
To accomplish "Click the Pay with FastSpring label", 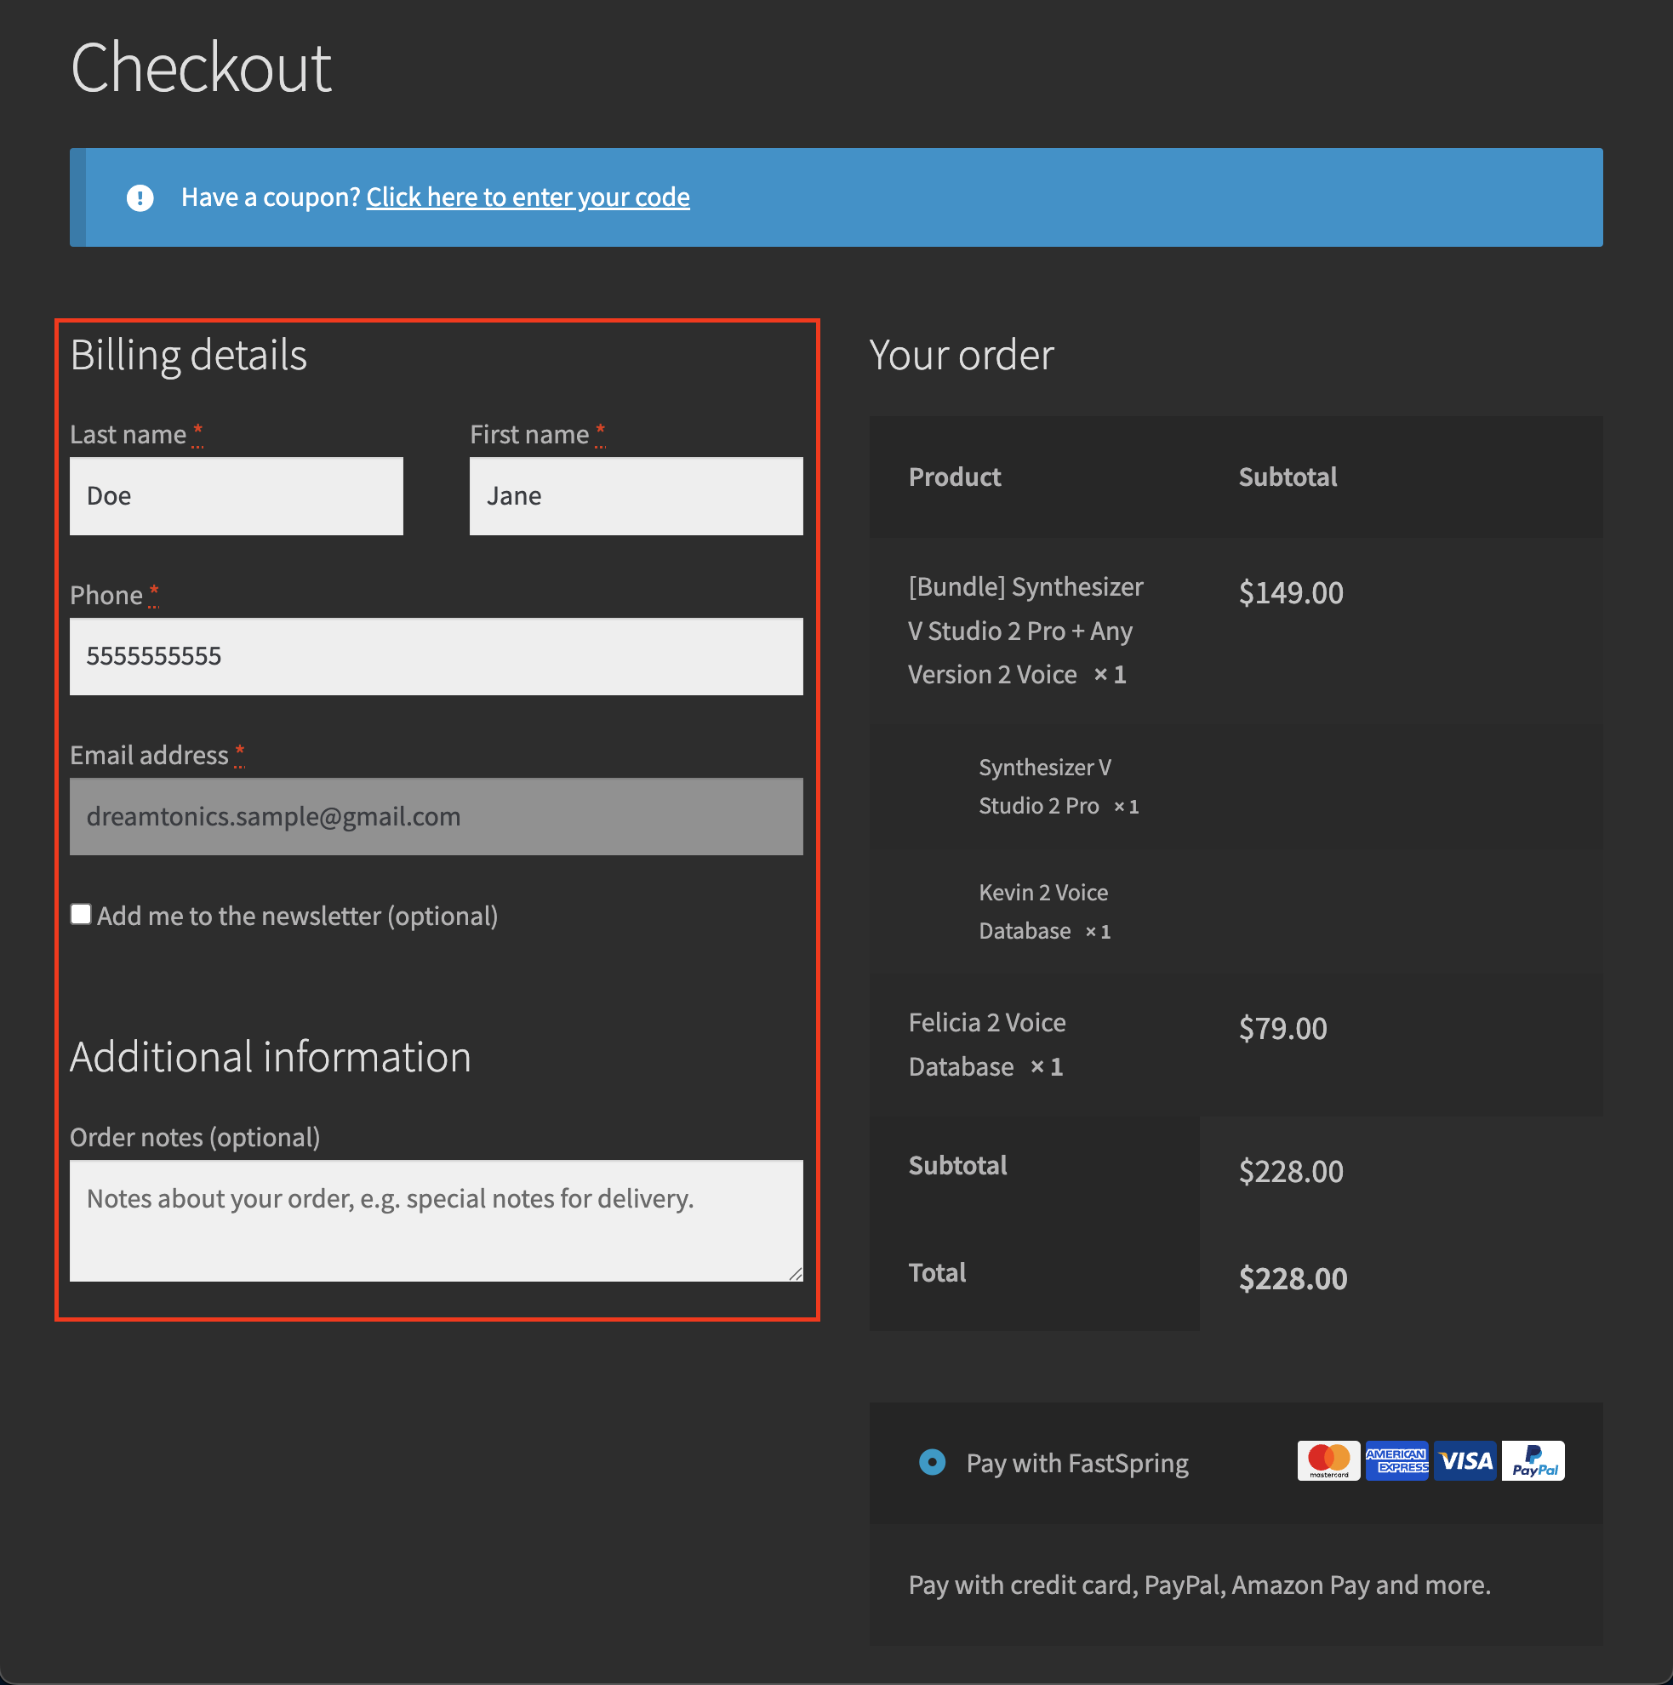I will [x=1077, y=1463].
